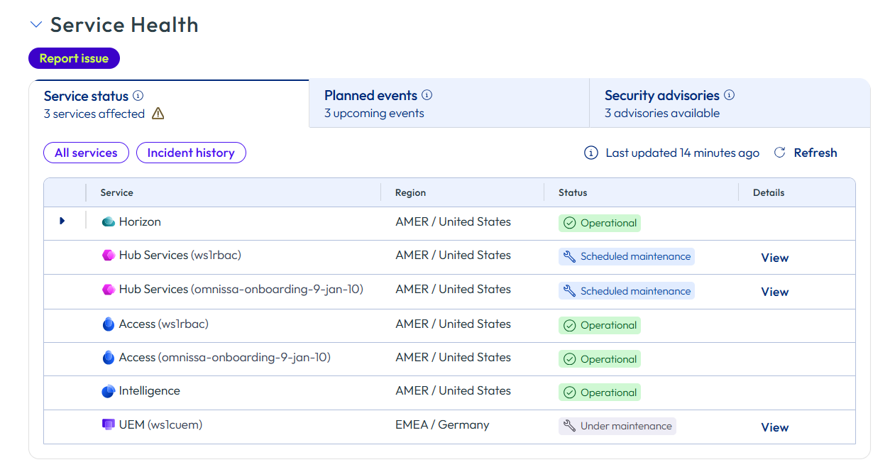The width and height of the screenshot is (885, 472).
Task: Click the Hub Services (ws1rbac) name
Action: pos(180,255)
